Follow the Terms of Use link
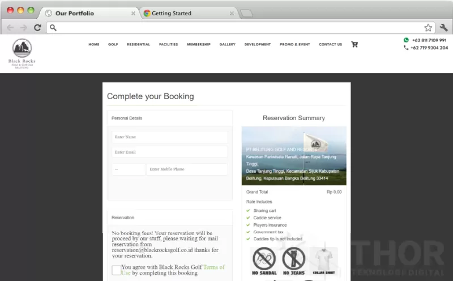Screen dimensions: 453x281 [x=173, y=270]
